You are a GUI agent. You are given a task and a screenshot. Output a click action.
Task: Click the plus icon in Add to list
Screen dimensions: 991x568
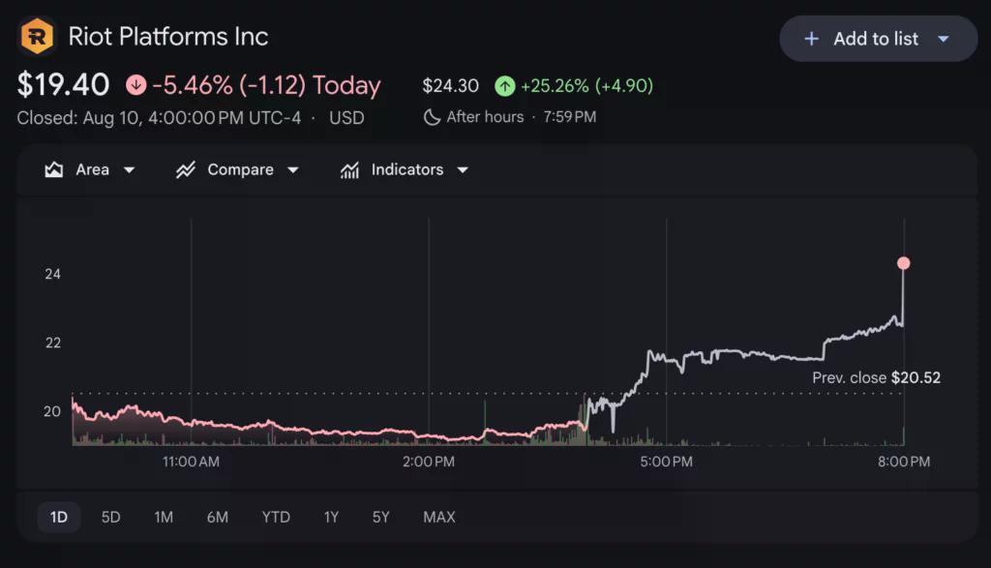tap(811, 39)
